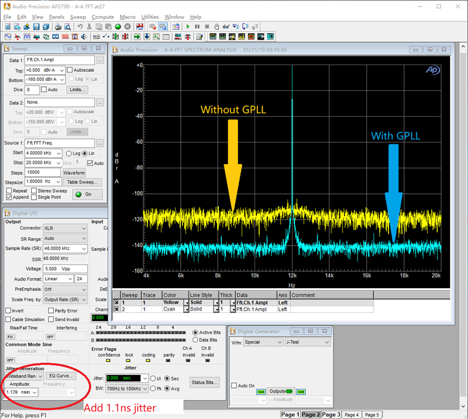
Task: Toggle the Stereo Sweep checkbox
Action: [x=34, y=190]
